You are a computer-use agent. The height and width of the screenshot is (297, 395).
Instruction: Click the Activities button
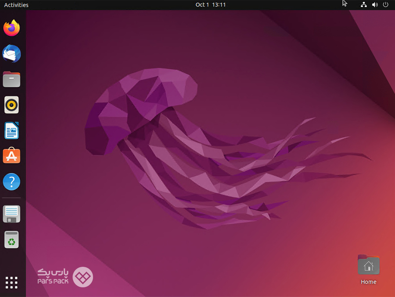click(x=16, y=5)
